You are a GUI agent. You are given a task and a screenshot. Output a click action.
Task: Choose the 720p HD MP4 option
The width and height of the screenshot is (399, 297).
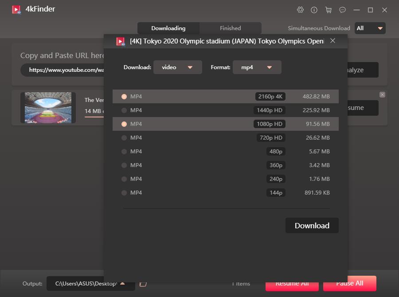pyautogui.click(x=124, y=138)
